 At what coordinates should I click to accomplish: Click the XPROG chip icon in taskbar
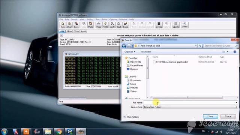click(x=81, y=132)
